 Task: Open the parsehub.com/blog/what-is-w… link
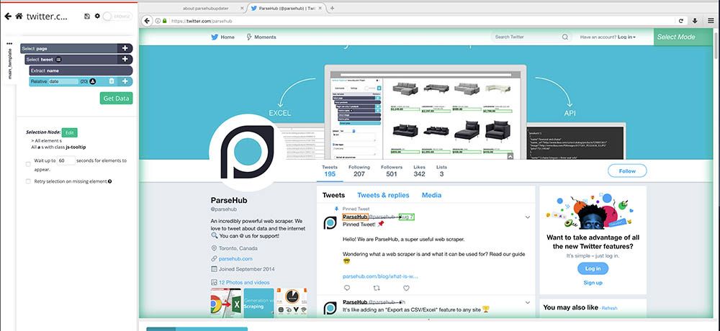(380, 276)
